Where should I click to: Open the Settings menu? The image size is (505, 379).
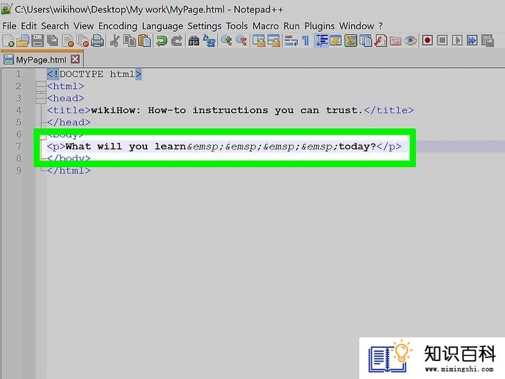tap(205, 26)
